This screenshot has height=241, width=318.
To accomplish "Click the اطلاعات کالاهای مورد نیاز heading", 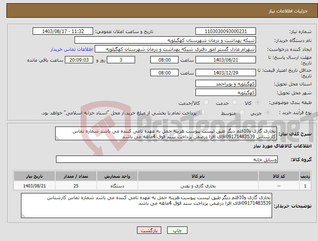I will 282,146.
